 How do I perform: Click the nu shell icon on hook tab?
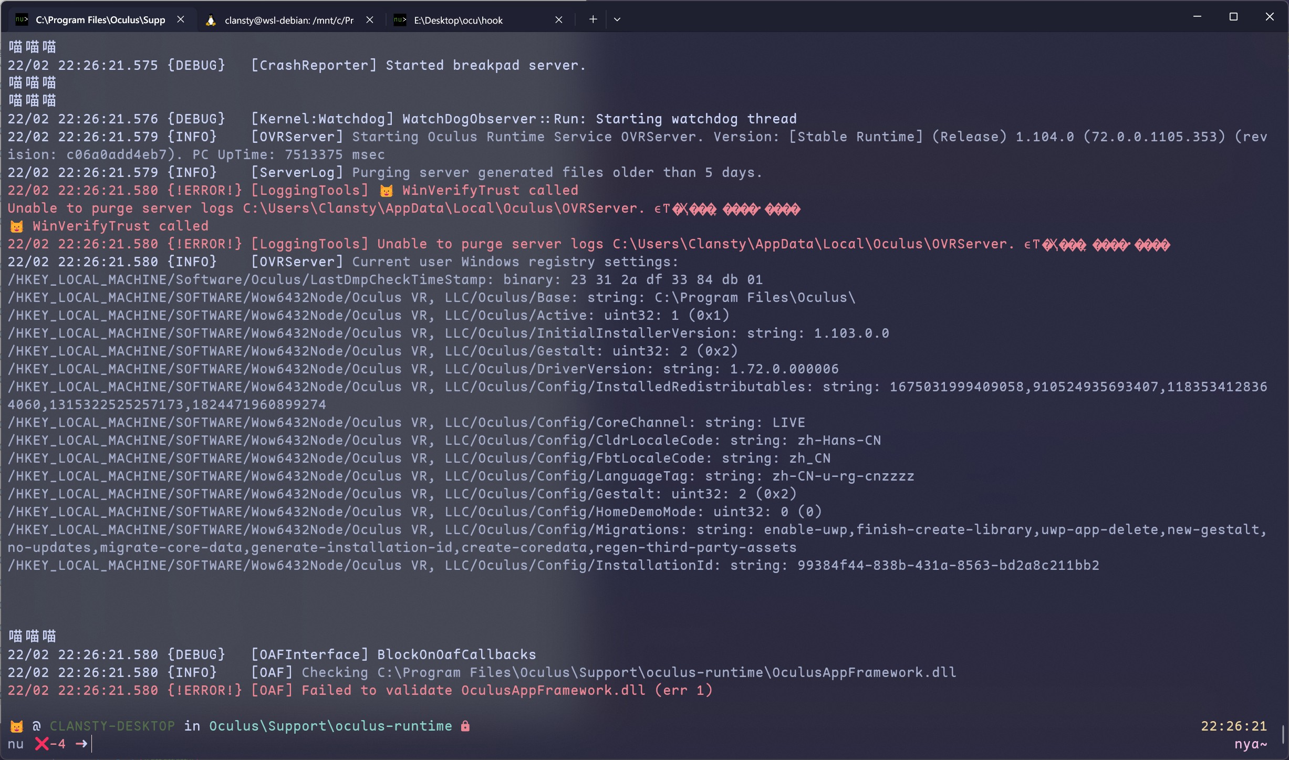(400, 19)
